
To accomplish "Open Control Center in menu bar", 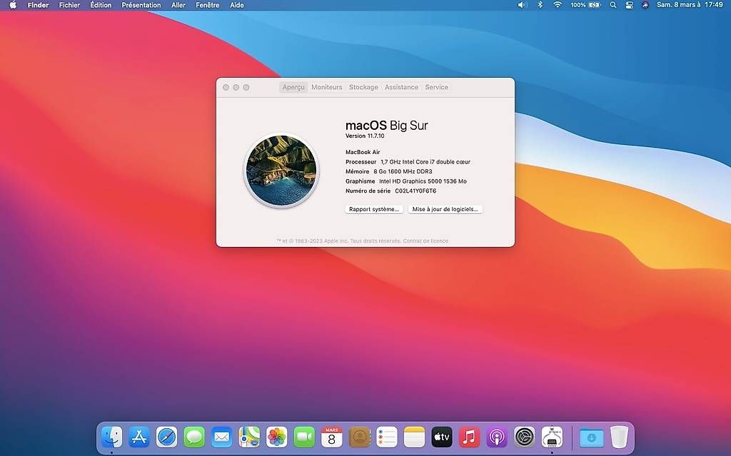I will point(630,5).
